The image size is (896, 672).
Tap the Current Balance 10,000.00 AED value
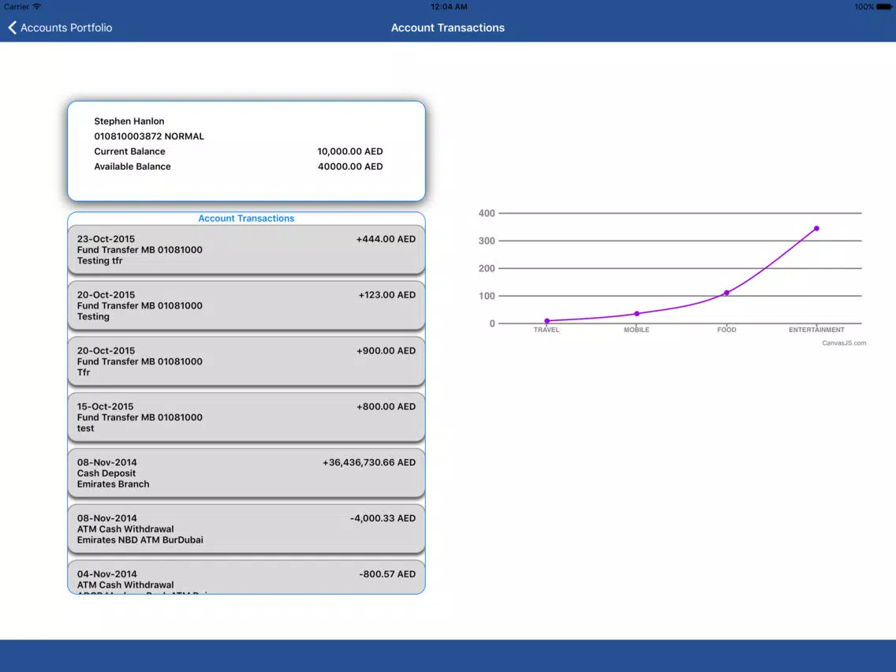pyautogui.click(x=350, y=151)
